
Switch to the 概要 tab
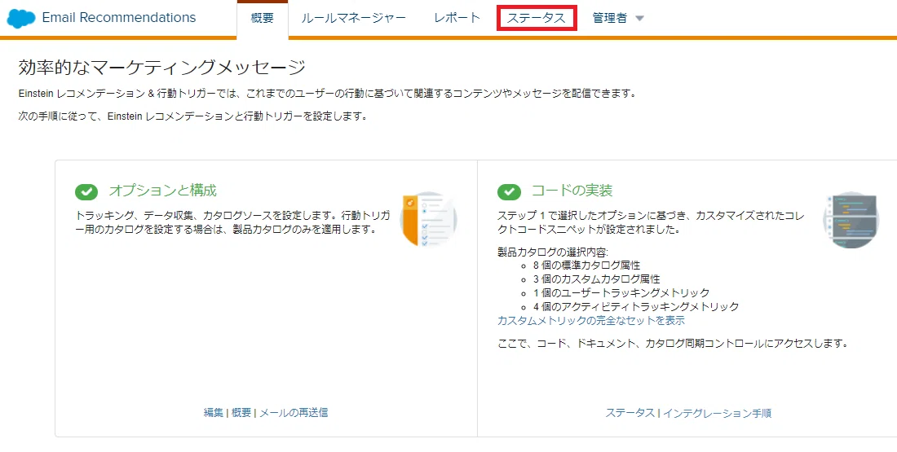[x=262, y=18]
